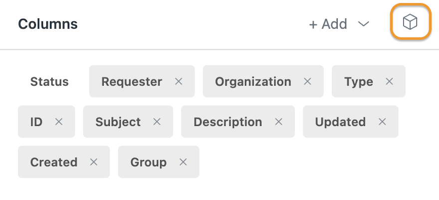Remove the Type column tag

[389, 82]
